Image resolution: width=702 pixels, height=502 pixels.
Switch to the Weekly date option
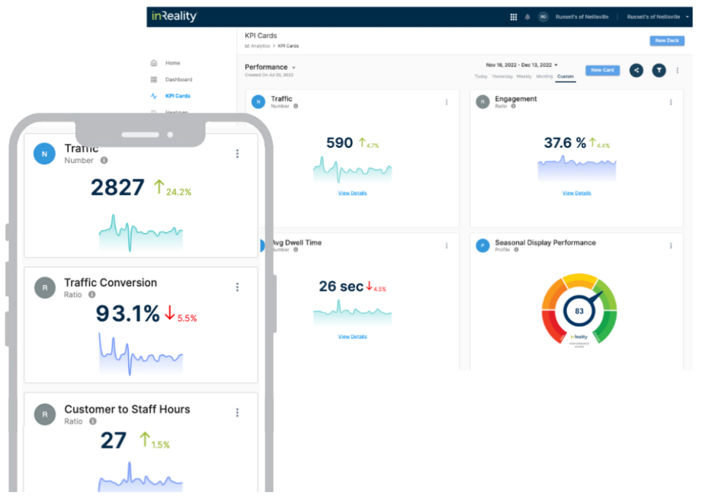pos(524,77)
